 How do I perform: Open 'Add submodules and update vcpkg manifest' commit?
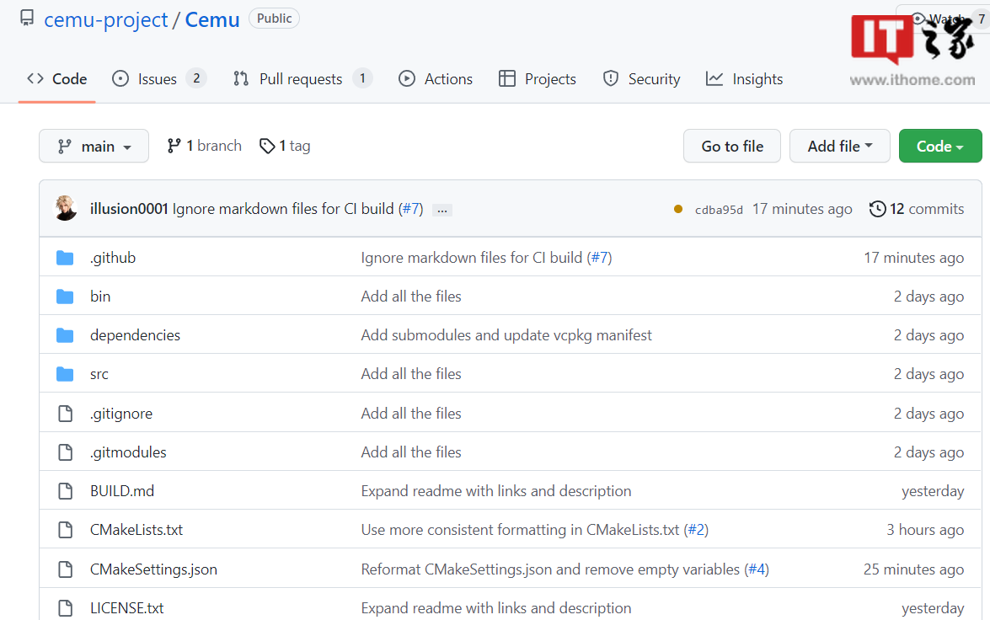pos(506,335)
